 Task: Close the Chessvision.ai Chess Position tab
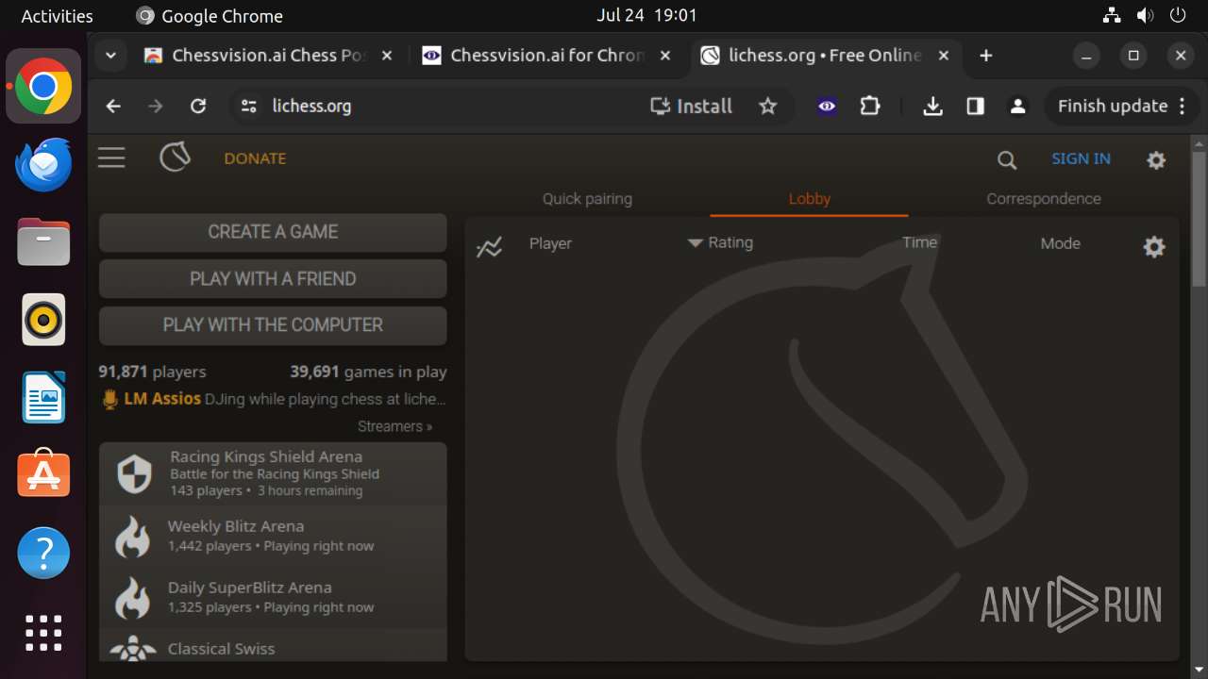click(x=386, y=56)
